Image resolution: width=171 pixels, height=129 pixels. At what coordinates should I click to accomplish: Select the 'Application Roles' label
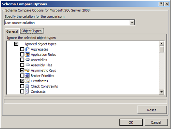tap(43, 54)
